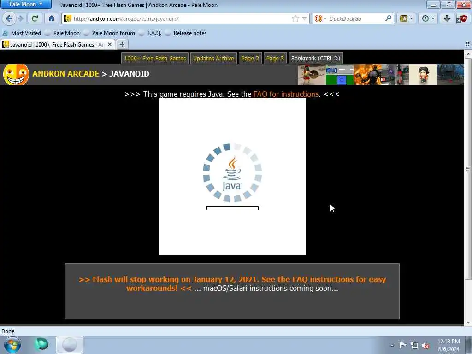
Task: Open the Pale Moon application menu
Action: (26, 4)
